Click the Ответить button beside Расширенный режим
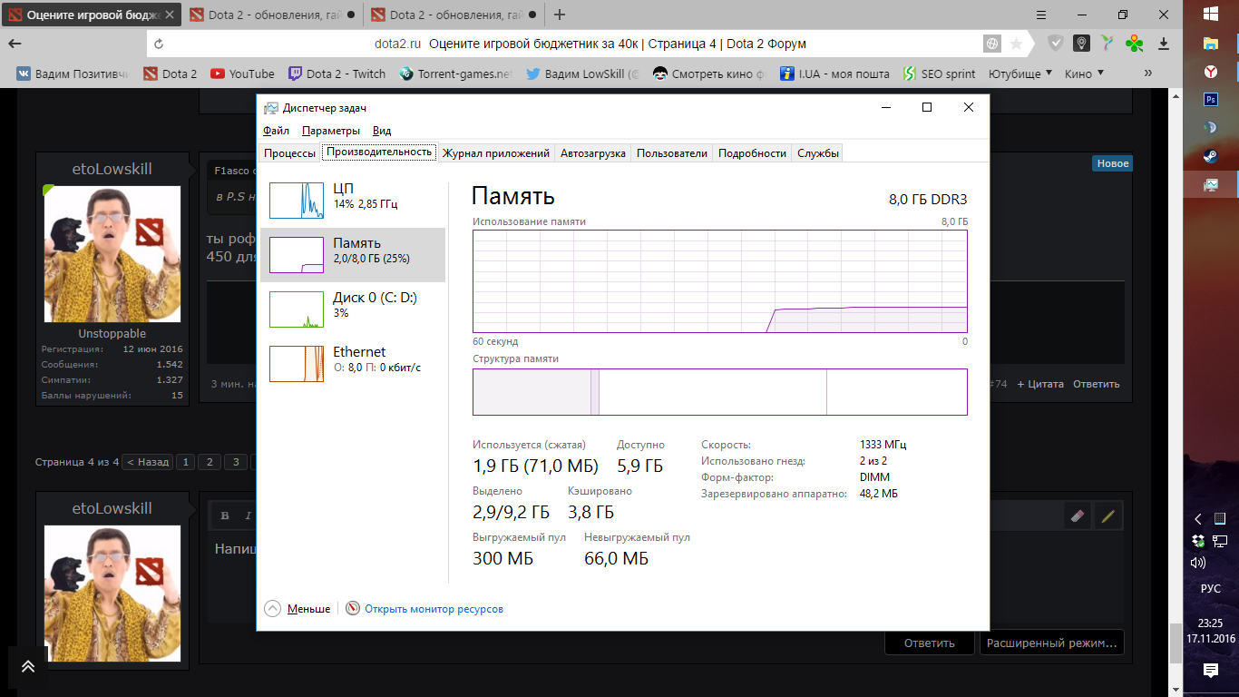Viewport: 1239px width, 697px height. [x=930, y=643]
